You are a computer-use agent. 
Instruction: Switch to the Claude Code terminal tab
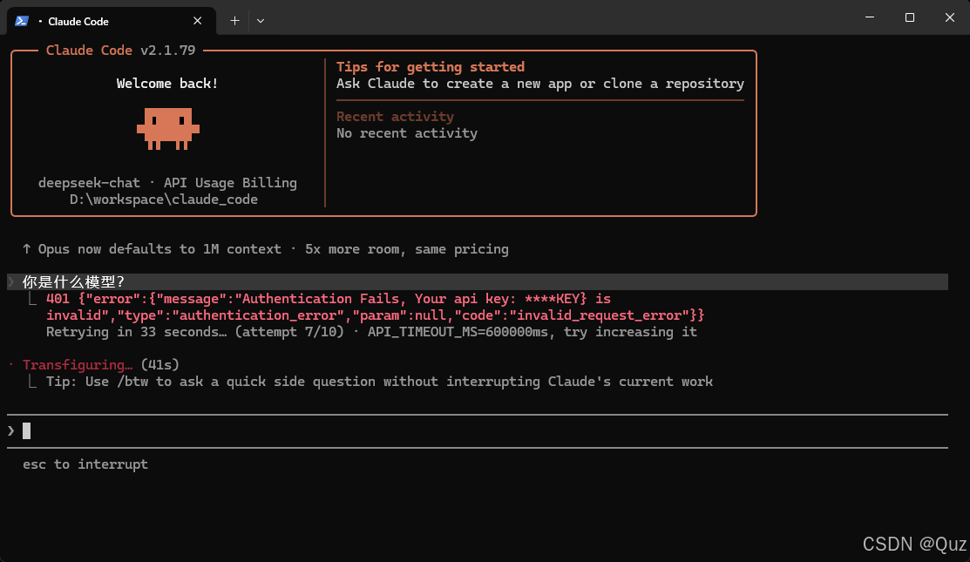112,21
